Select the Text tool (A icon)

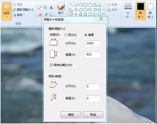[x=51, y=8]
